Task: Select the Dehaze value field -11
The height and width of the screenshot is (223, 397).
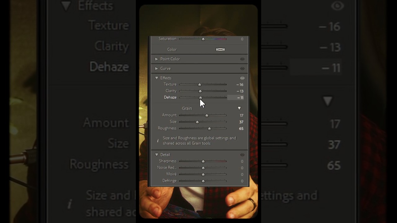Action: [236, 98]
